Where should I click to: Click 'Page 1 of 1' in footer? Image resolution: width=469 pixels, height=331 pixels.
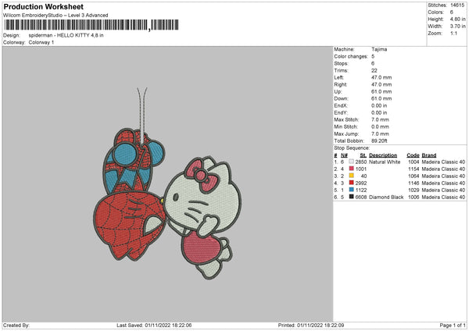click(453, 325)
